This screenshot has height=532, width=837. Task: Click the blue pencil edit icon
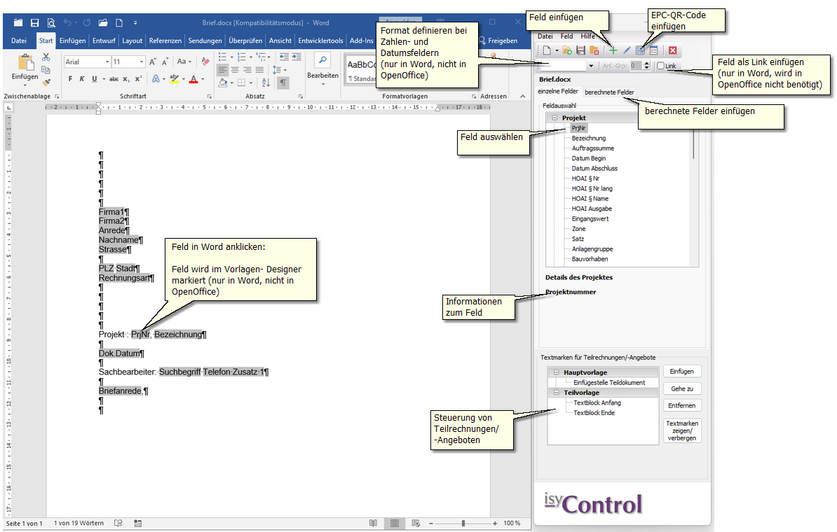click(x=627, y=50)
